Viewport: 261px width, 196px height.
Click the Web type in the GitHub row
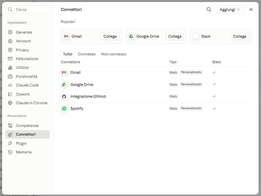click(x=173, y=96)
